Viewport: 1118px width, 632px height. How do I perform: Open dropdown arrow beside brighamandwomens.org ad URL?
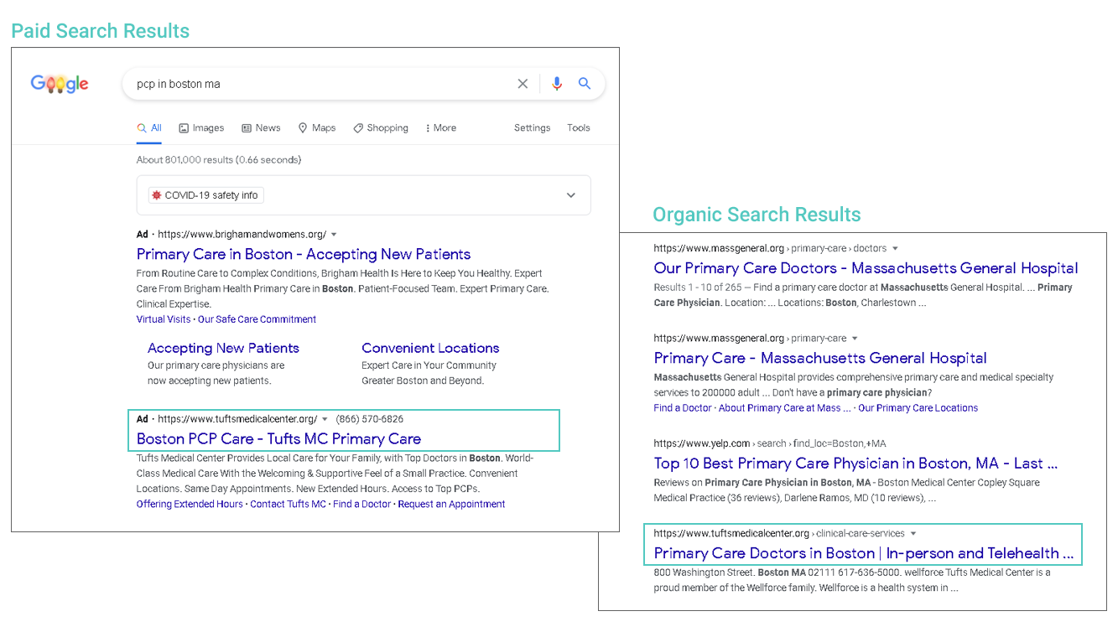(334, 235)
